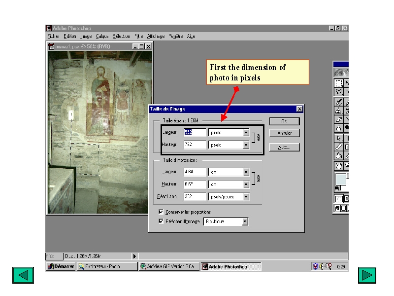Viewport: 394px width, 296px height.
Task: Open pixel Hauteur unit dropdown
Action: [x=246, y=145]
